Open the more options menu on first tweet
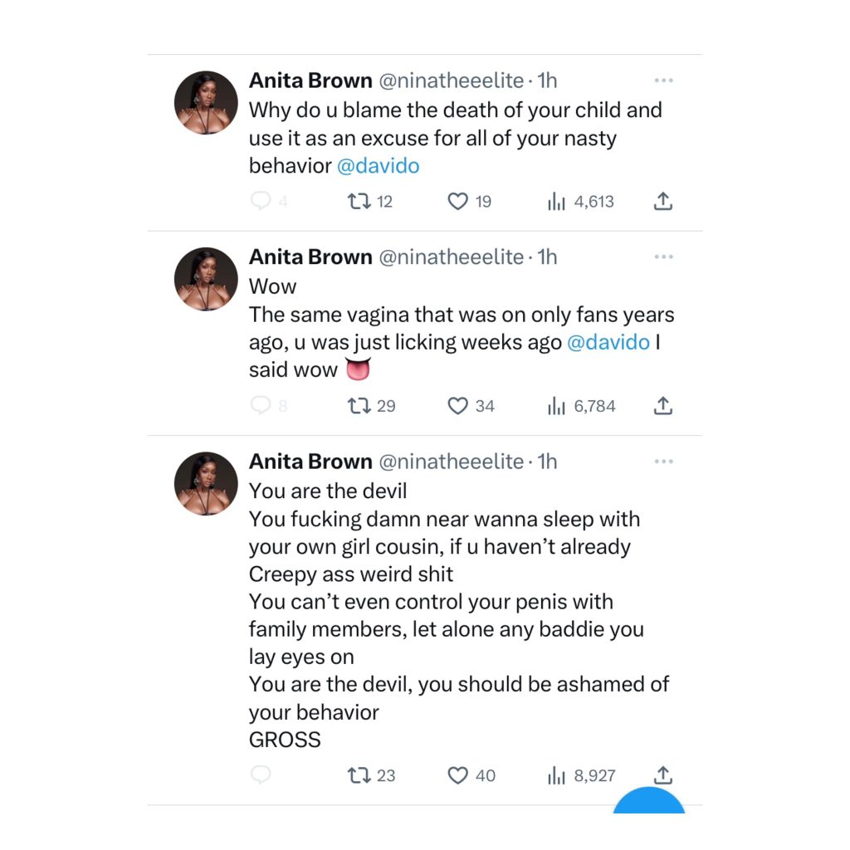The width and height of the screenshot is (850, 850). point(662,80)
